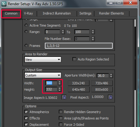
Task: Select the Frames radio button
Action: pyautogui.click(x=26, y=45)
